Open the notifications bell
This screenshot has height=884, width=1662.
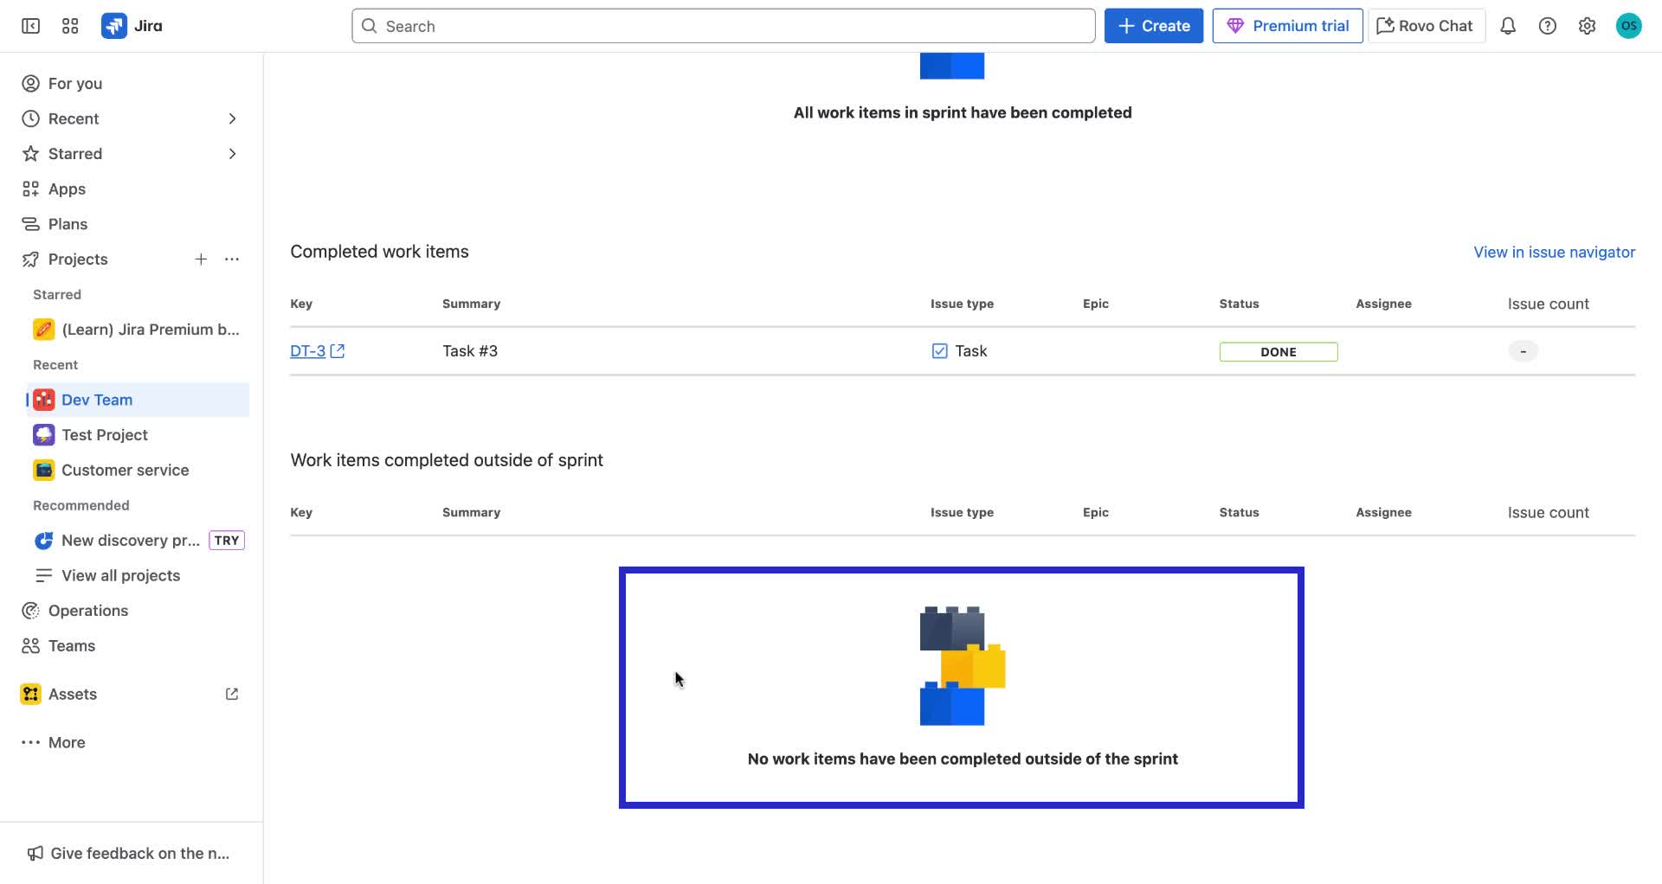tap(1508, 26)
